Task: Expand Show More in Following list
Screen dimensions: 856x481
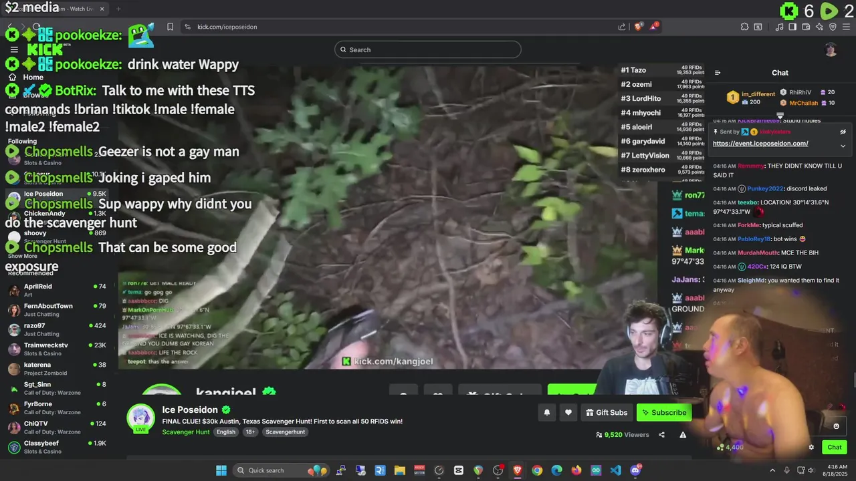Action: 23,256
